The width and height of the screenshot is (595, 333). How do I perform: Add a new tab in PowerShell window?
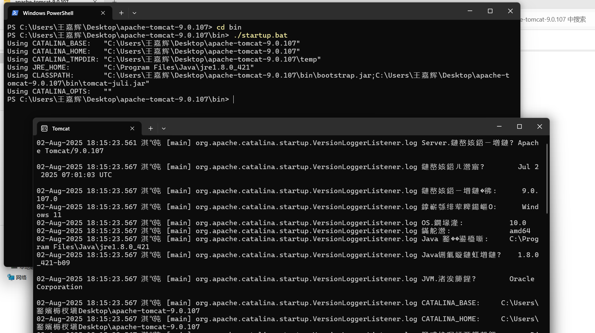click(121, 13)
